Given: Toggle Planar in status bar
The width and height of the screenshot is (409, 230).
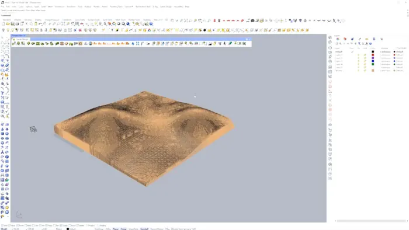Looking at the screenshot, I should [116, 229].
